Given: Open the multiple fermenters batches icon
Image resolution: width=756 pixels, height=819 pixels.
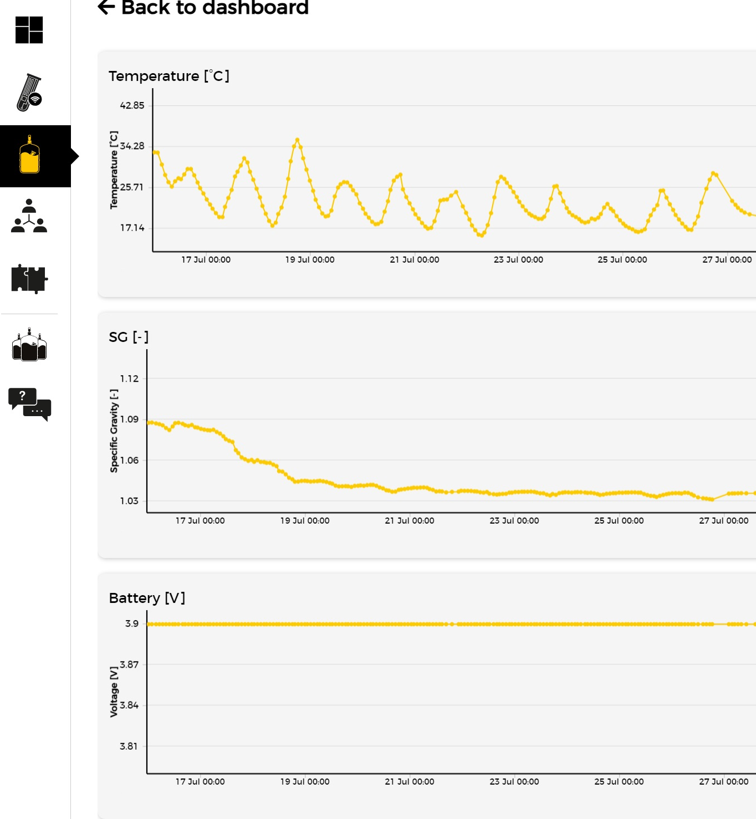Looking at the screenshot, I should click(29, 345).
